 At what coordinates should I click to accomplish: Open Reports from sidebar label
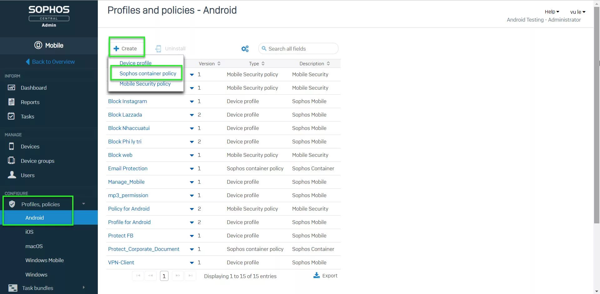30,102
